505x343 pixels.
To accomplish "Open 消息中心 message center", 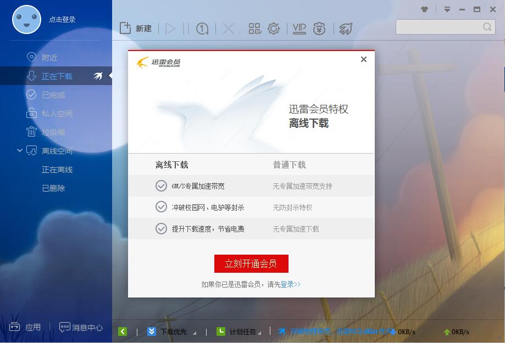I will tap(81, 327).
